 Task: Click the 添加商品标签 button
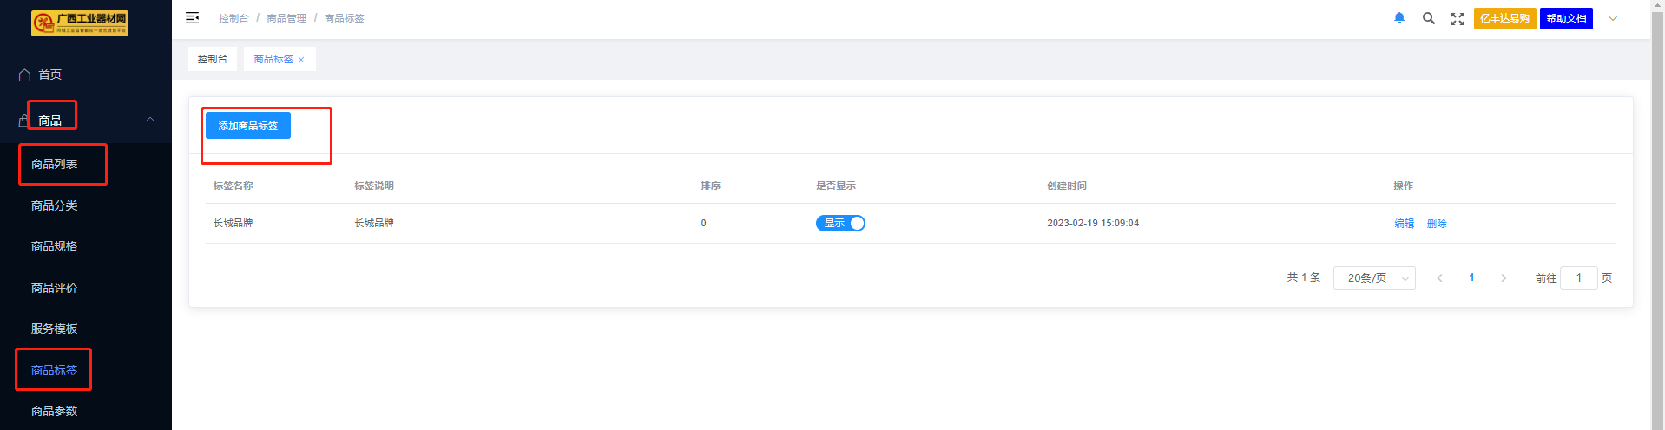pyautogui.click(x=248, y=126)
